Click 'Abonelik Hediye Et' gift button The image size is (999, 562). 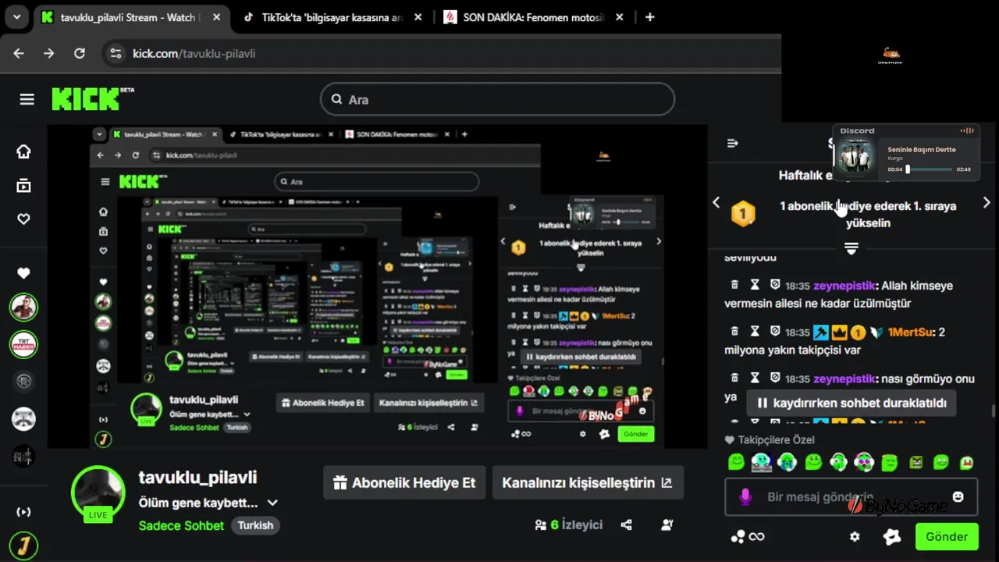[404, 482]
